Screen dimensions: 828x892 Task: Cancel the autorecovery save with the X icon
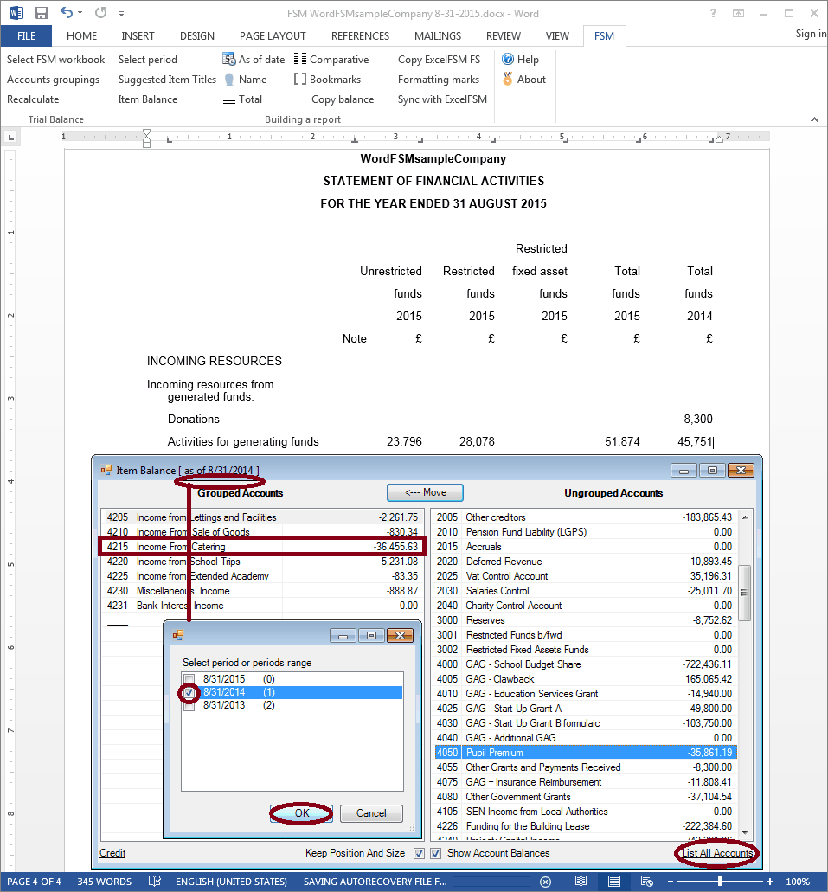point(545,882)
